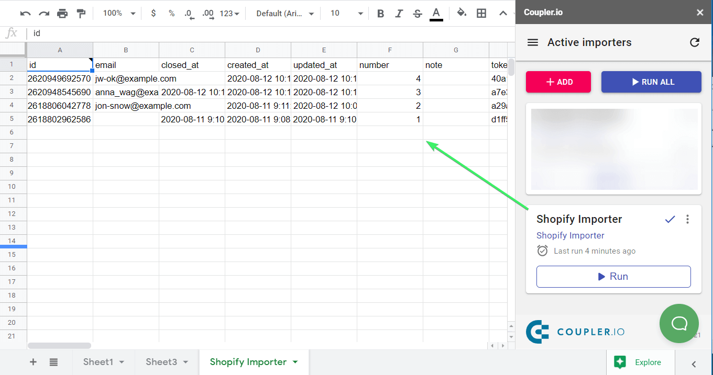Image resolution: width=713 pixels, height=375 pixels.
Task: Click the Undo icon
Action: tap(25, 13)
